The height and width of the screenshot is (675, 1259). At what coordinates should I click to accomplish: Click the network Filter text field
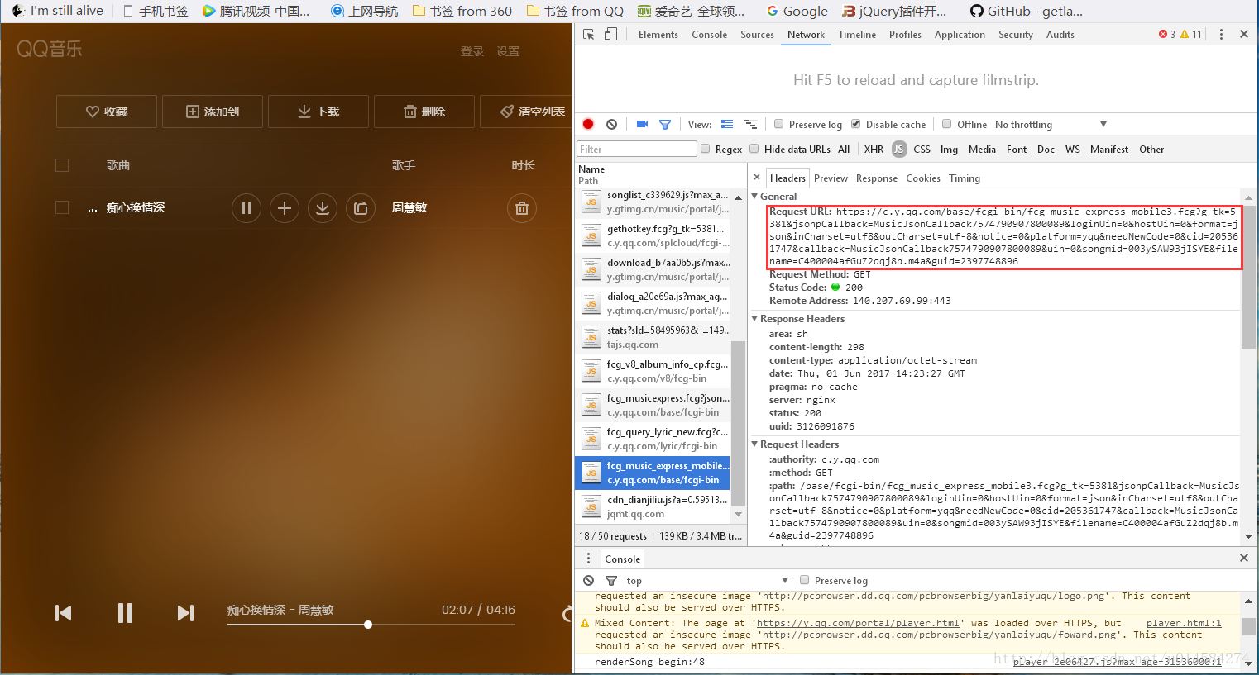pos(636,149)
